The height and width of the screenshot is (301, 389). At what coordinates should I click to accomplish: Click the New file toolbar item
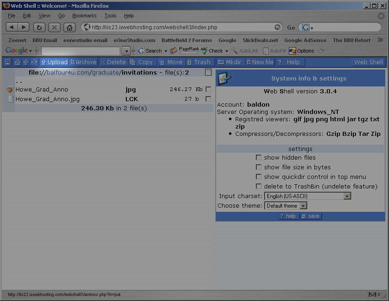point(260,62)
